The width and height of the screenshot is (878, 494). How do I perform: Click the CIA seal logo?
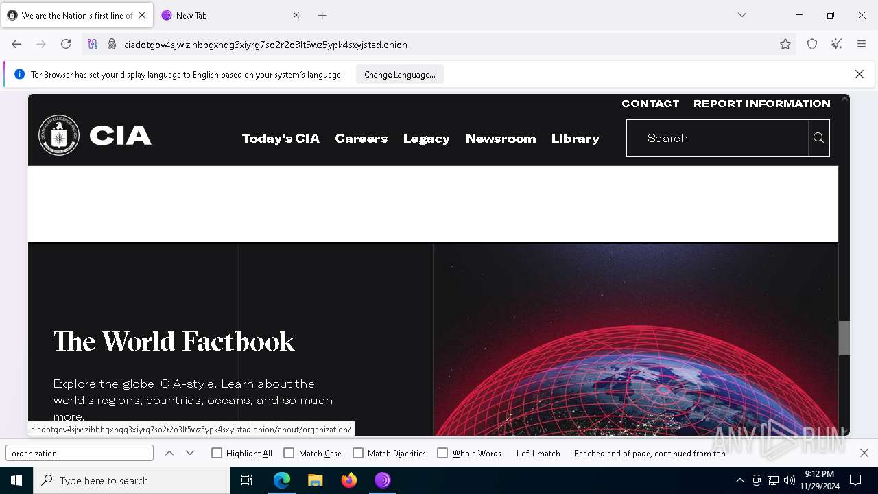pyautogui.click(x=59, y=135)
